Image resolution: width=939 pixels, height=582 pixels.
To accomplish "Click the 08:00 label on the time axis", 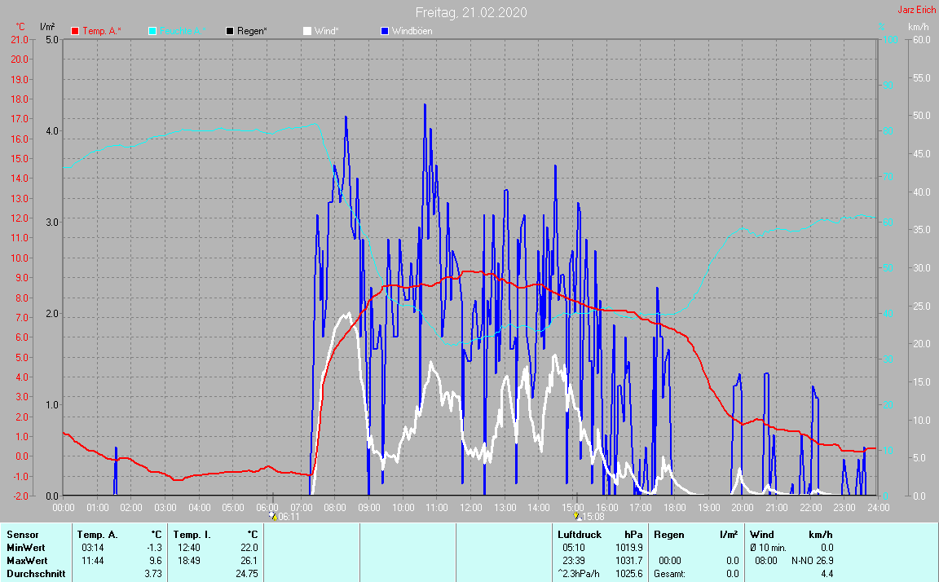I will click(x=335, y=508).
